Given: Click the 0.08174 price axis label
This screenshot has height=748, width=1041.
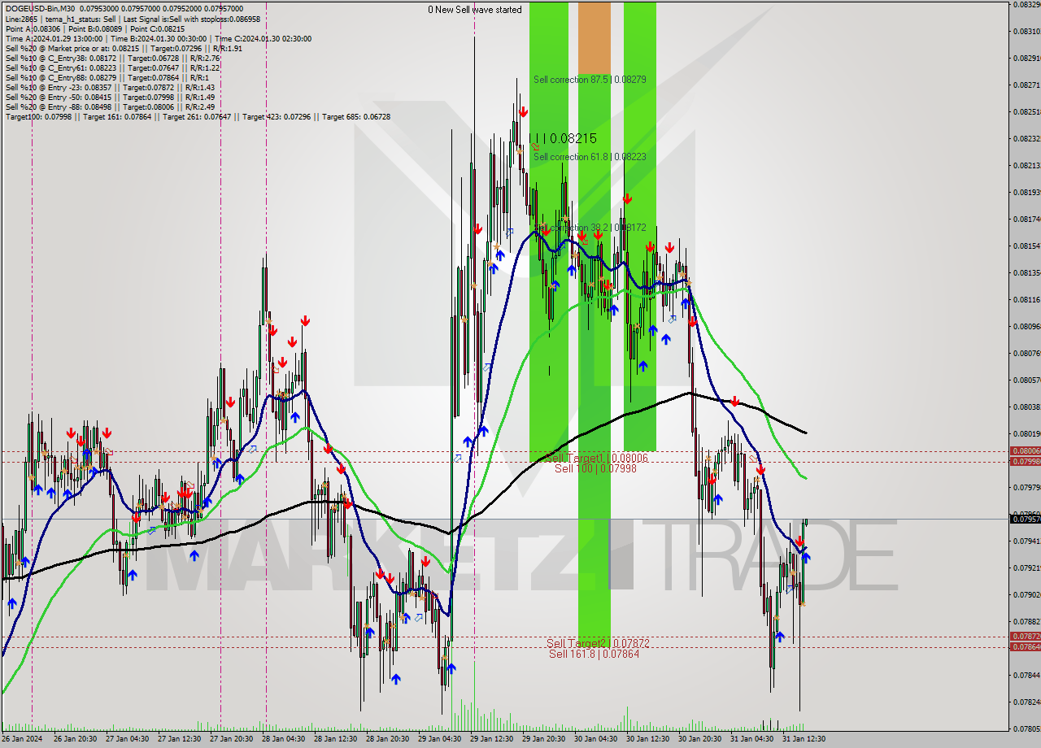Looking at the screenshot, I should tap(1027, 219).
